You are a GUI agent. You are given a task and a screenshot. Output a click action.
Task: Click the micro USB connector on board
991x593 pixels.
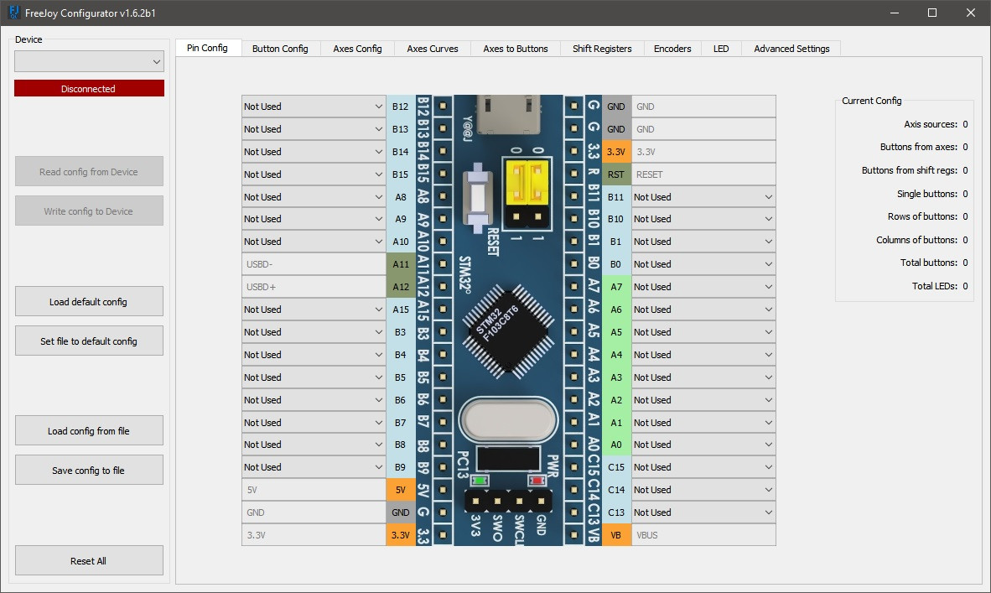[x=508, y=114]
